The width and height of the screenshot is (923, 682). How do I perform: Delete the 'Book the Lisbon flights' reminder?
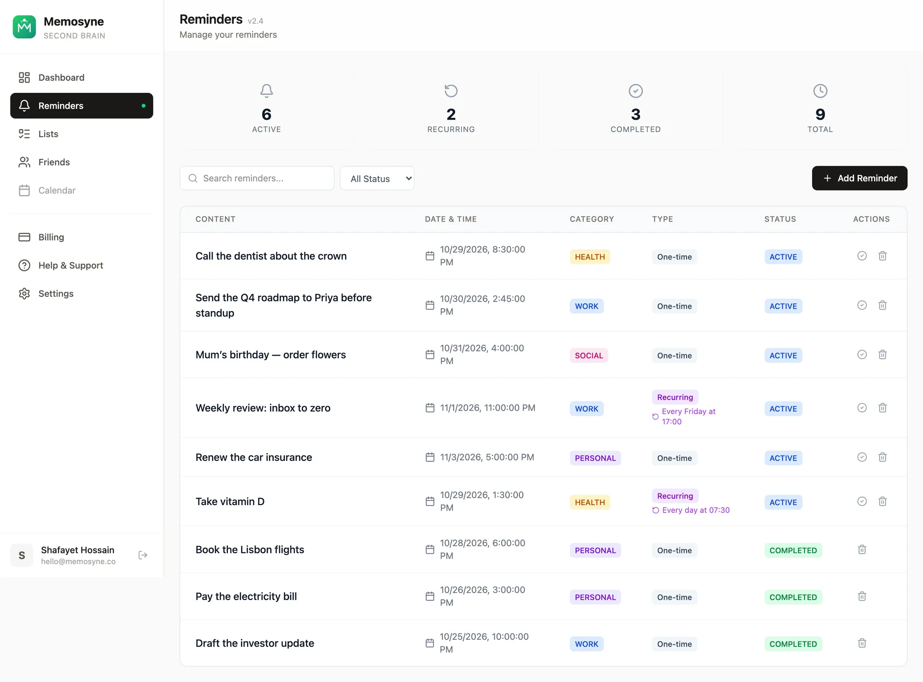(x=862, y=550)
